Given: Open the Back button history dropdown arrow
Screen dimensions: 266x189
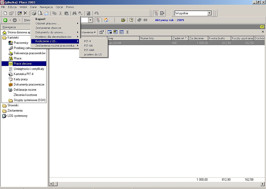Looking at the screenshot, I should pyautogui.click(x=10, y=20).
